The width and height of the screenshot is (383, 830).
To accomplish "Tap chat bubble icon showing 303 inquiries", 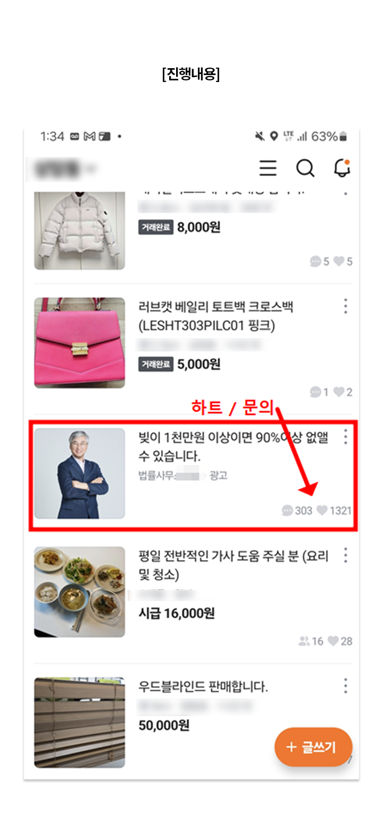I will tap(287, 511).
